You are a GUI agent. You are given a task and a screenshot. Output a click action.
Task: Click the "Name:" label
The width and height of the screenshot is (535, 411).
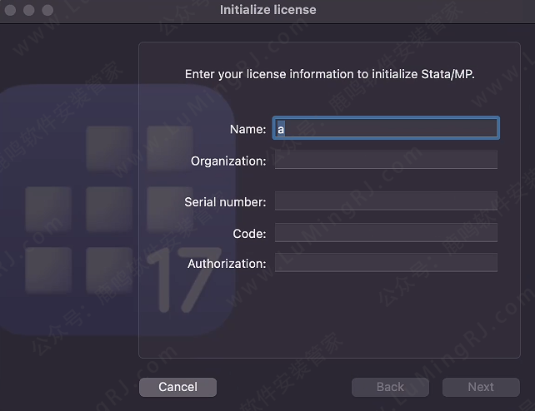(x=248, y=129)
